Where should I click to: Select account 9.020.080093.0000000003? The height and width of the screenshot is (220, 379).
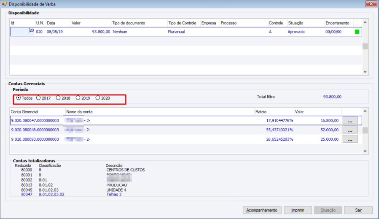[35, 139]
